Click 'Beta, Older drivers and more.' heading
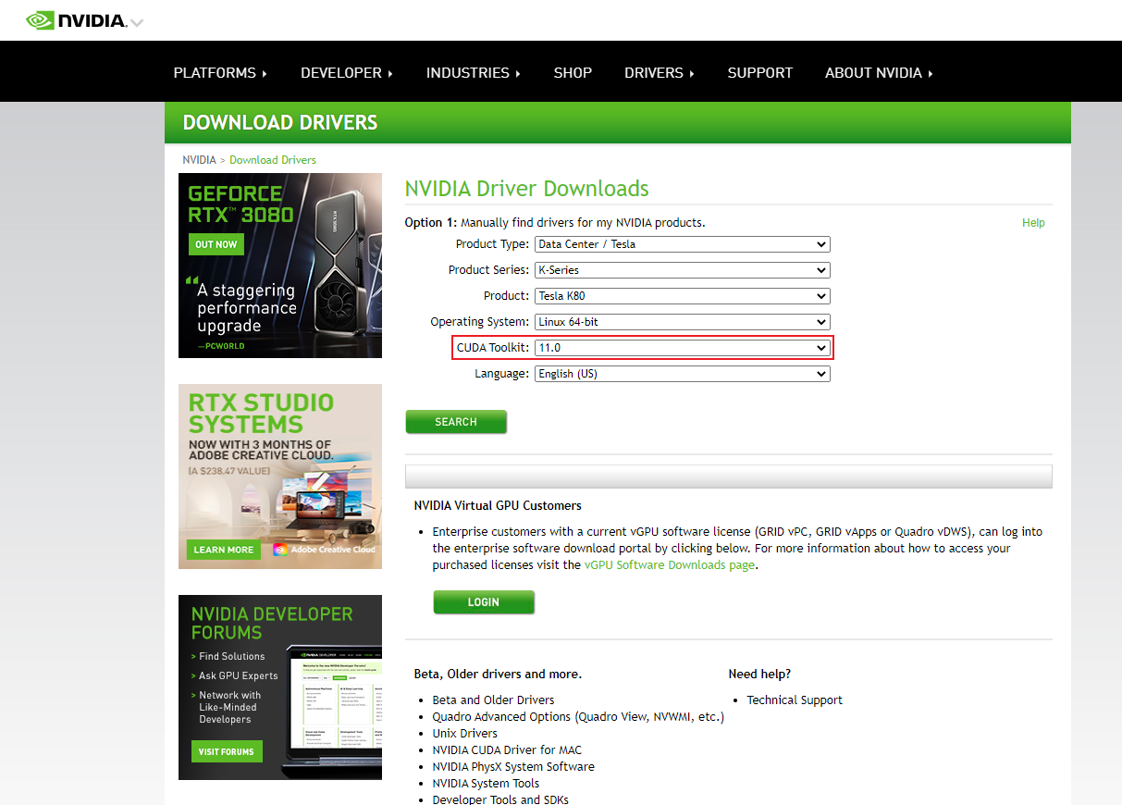 [498, 675]
